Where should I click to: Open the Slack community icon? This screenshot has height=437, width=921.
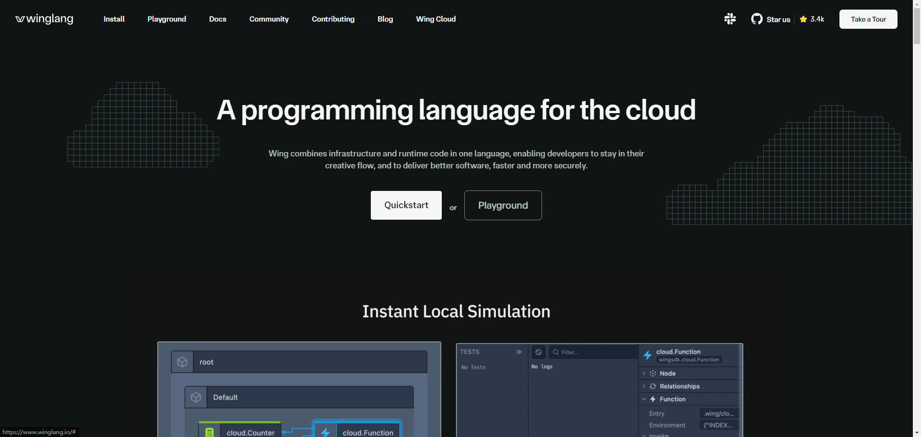[x=730, y=19]
